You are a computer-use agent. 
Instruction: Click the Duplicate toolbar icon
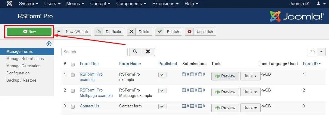pos(98,32)
